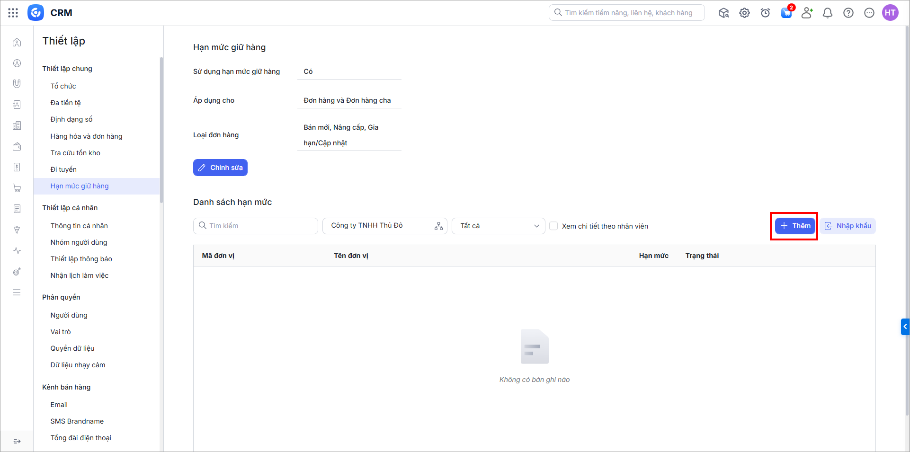Expand the Tất cả status dropdown
This screenshot has height=452, width=910.
click(498, 226)
